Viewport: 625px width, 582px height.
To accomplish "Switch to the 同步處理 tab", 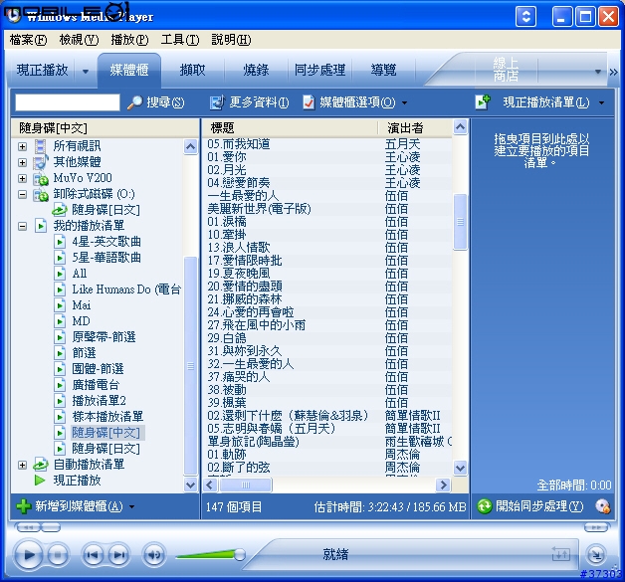I will pyautogui.click(x=319, y=71).
